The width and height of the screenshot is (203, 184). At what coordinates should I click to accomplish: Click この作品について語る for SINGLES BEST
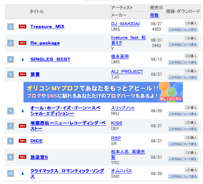click(183, 62)
